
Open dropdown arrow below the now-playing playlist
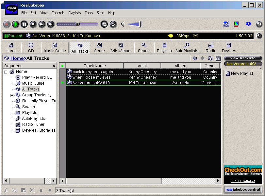pos(260,68)
